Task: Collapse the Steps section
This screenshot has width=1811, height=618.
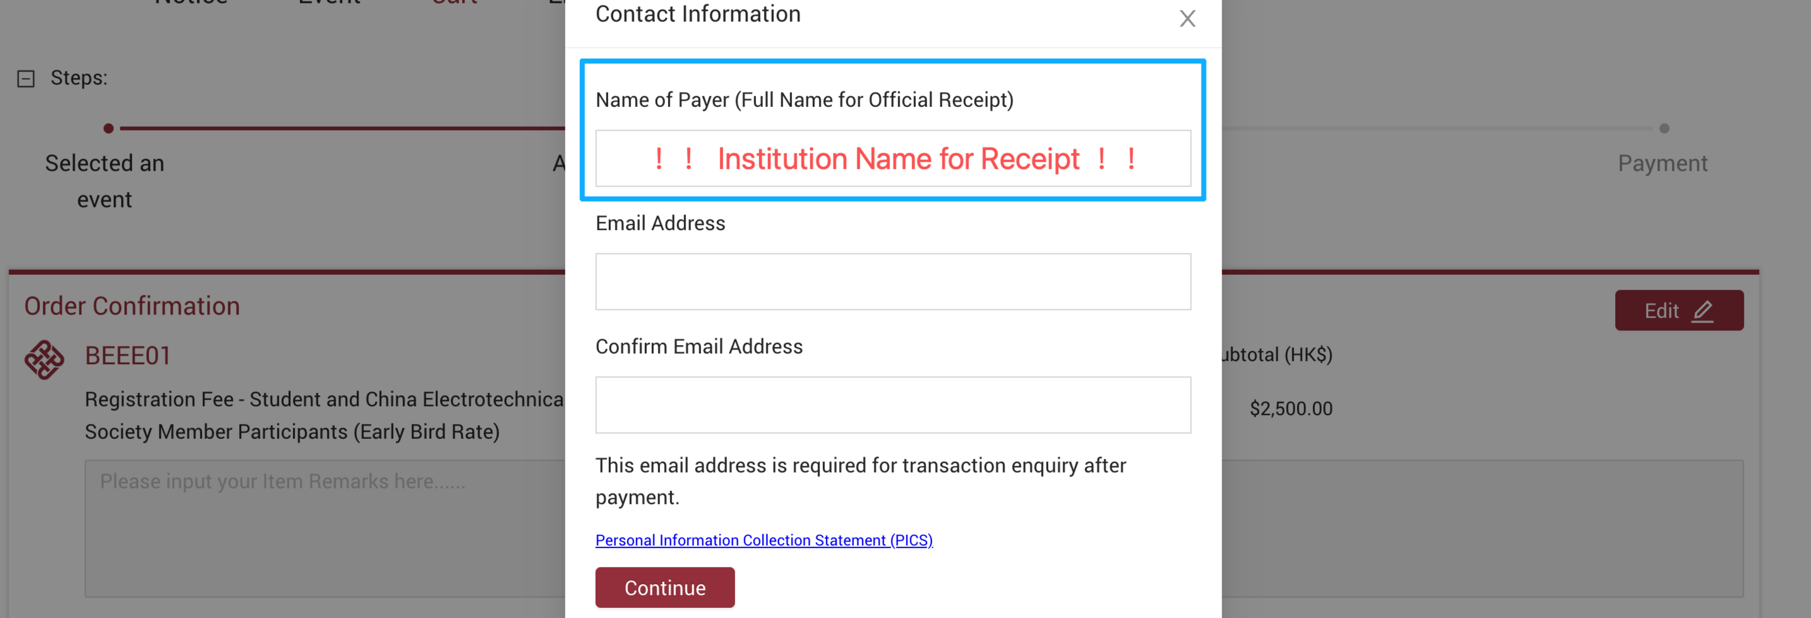Action: click(26, 79)
